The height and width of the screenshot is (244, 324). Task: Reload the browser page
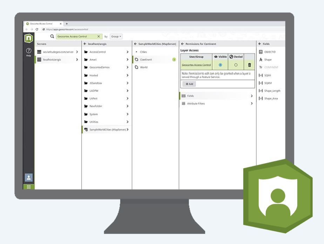point(37,29)
